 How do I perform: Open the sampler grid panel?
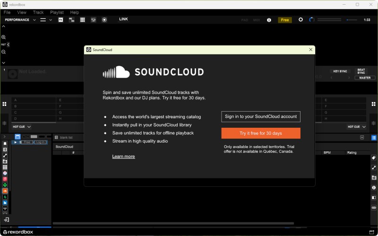coord(82,20)
